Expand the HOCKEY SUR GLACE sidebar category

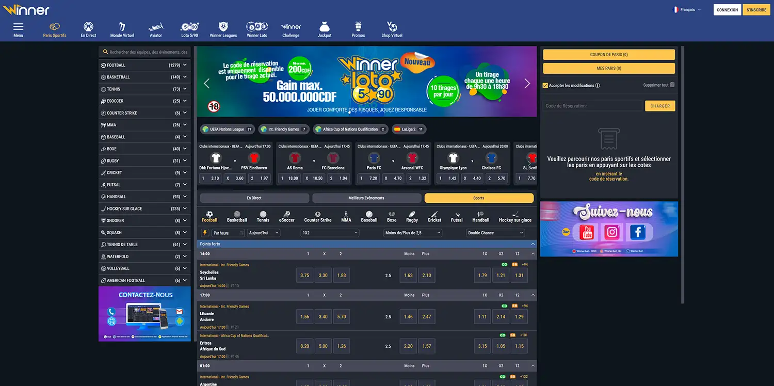tap(144, 208)
